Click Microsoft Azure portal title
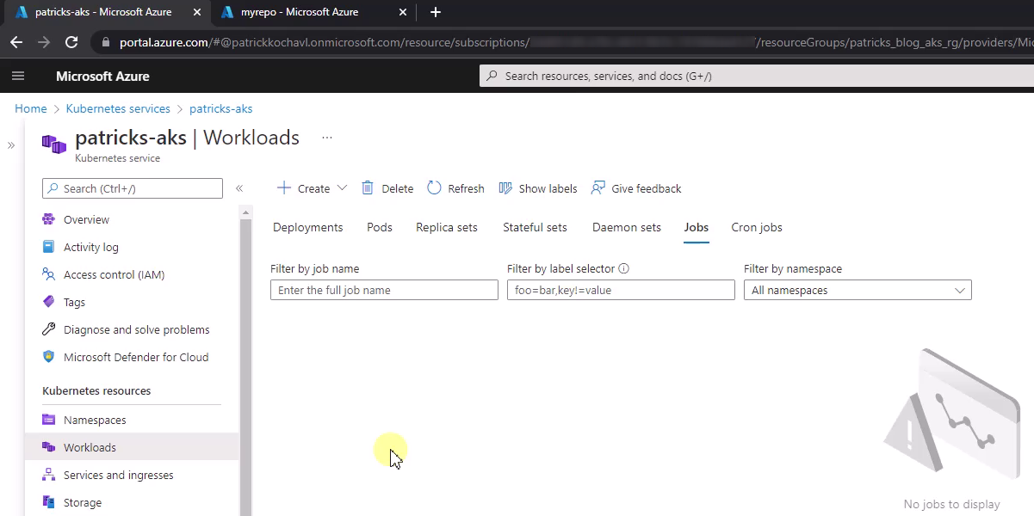The height and width of the screenshot is (516, 1034). 102,76
